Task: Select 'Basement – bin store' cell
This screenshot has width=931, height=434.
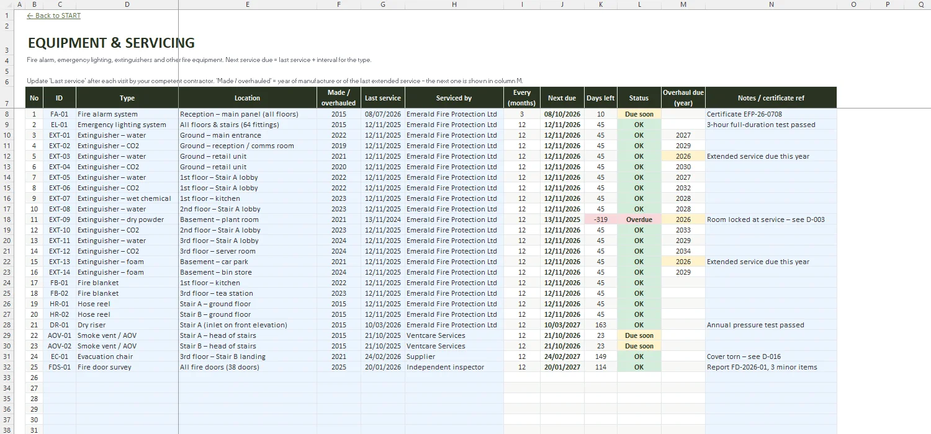Action: click(x=248, y=272)
